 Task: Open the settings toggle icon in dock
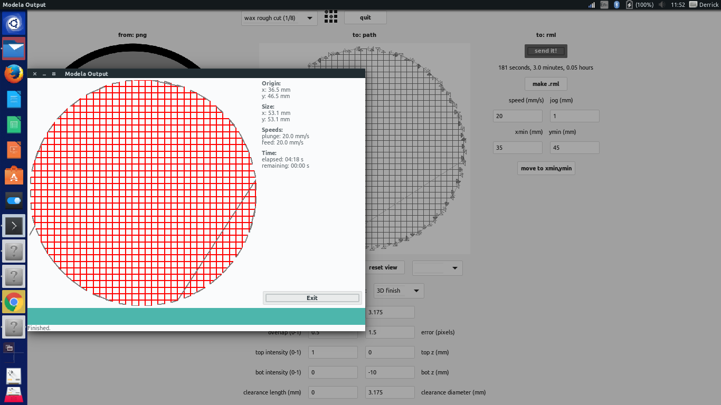coord(14,200)
